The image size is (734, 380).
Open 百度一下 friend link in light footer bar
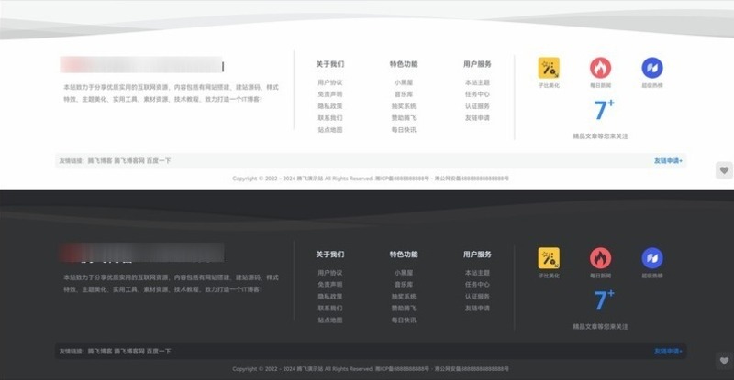point(156,160)
